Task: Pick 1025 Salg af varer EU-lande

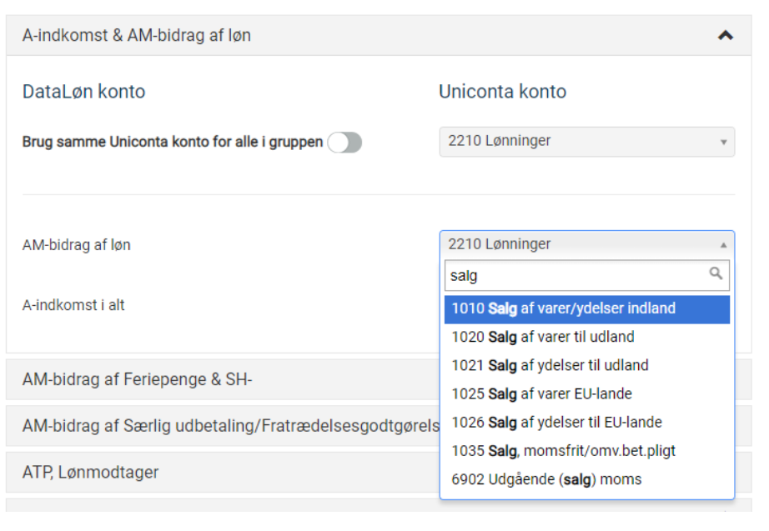Action: coord(586,393)
